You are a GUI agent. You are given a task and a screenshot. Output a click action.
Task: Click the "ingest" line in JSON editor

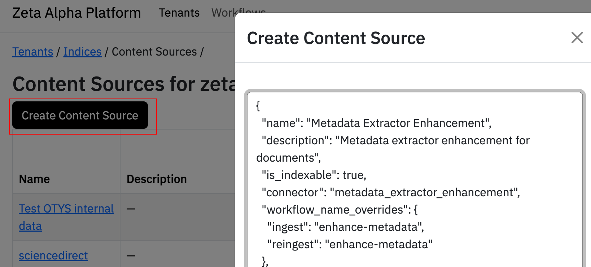point(345,227)
